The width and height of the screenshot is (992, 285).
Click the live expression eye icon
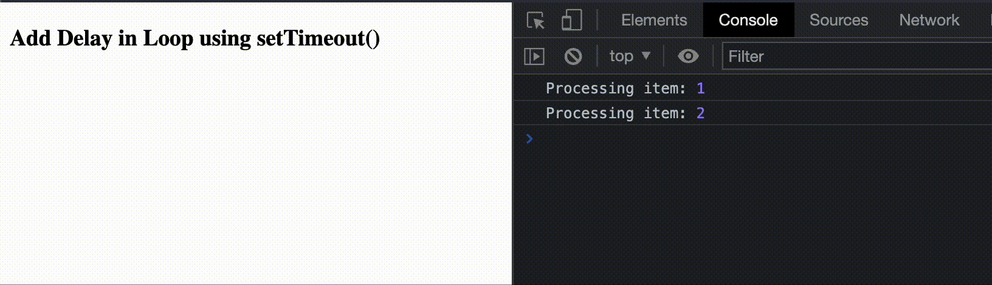pos(688,56)
